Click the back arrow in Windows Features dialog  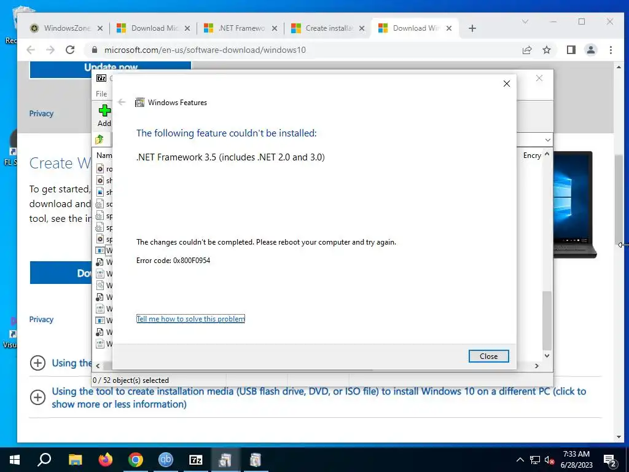coord(122,103)
